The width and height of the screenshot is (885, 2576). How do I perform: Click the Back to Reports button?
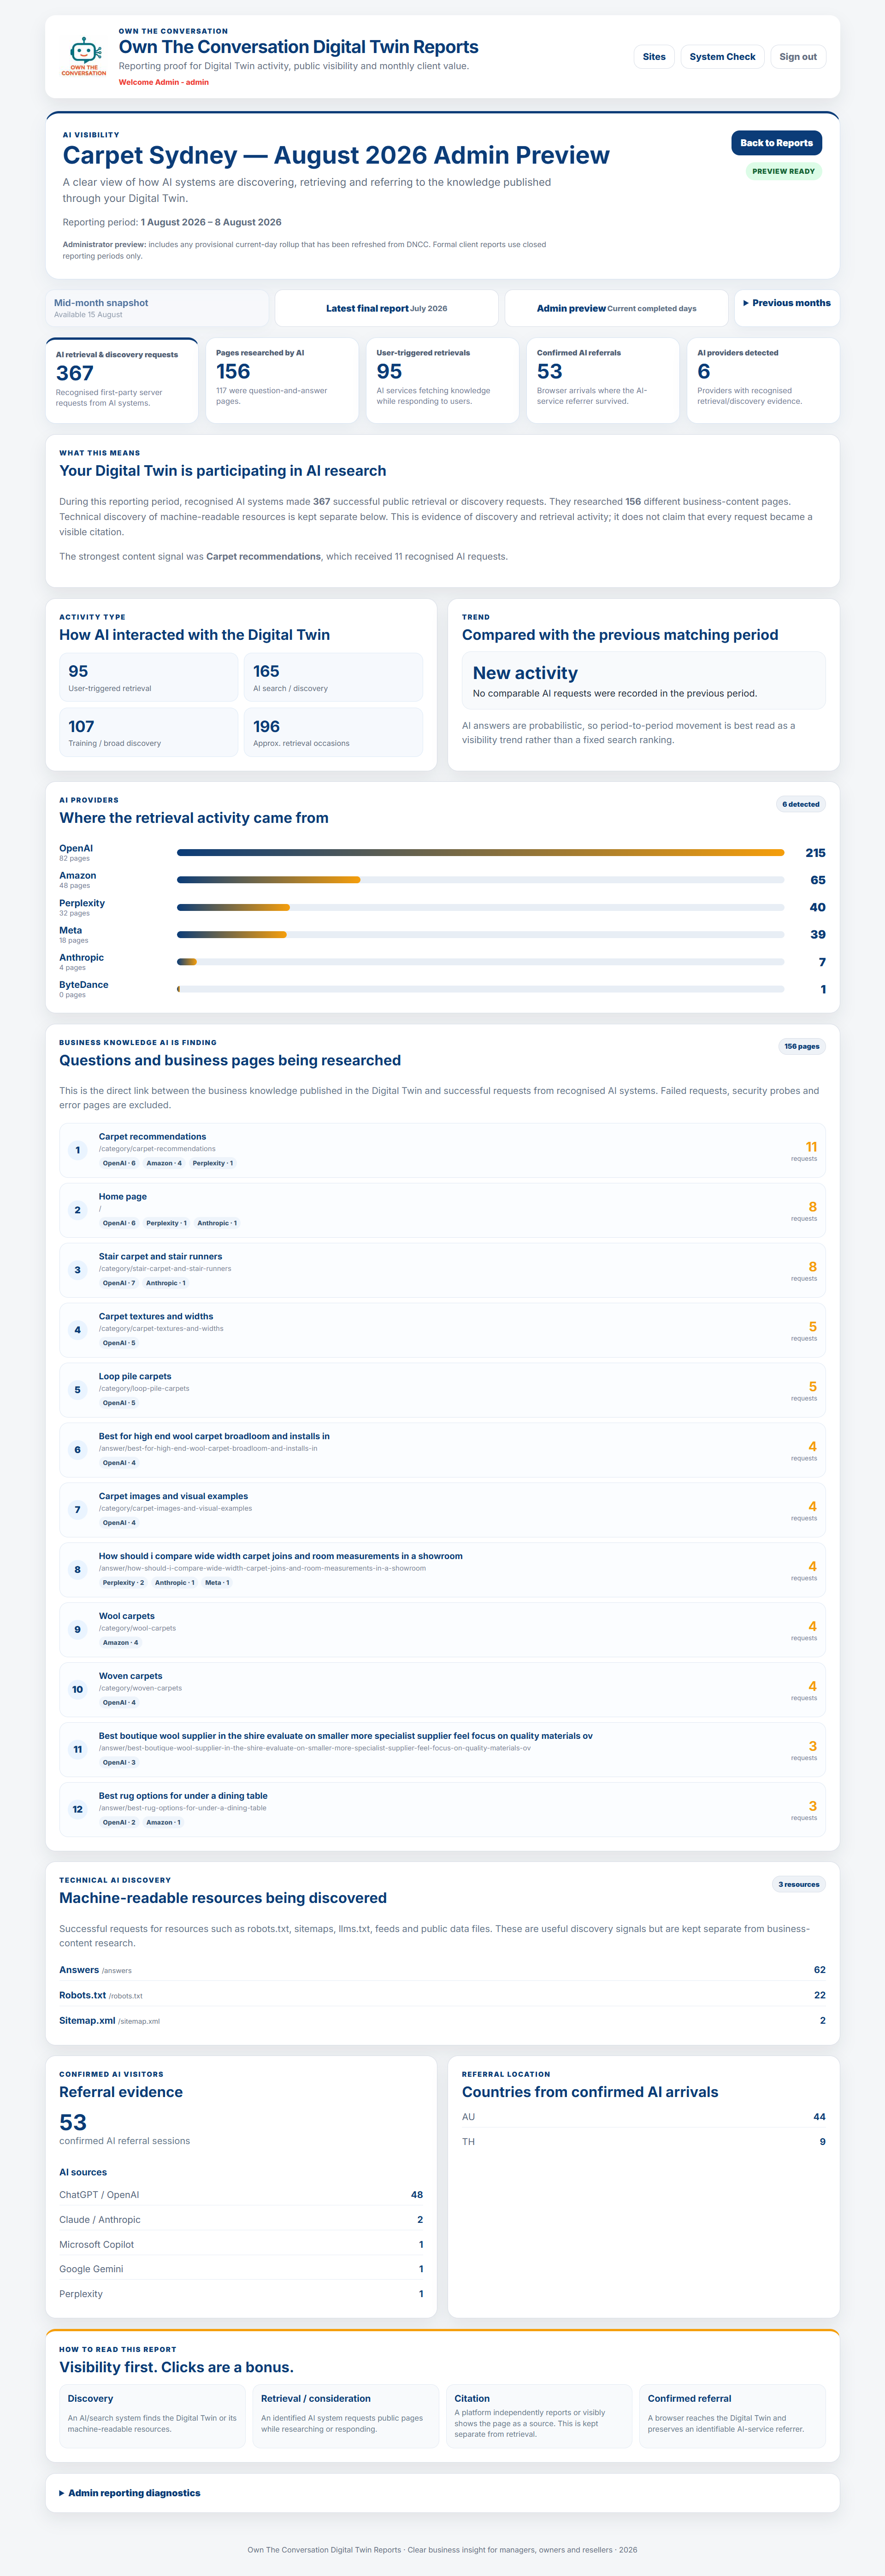point(776,143)
